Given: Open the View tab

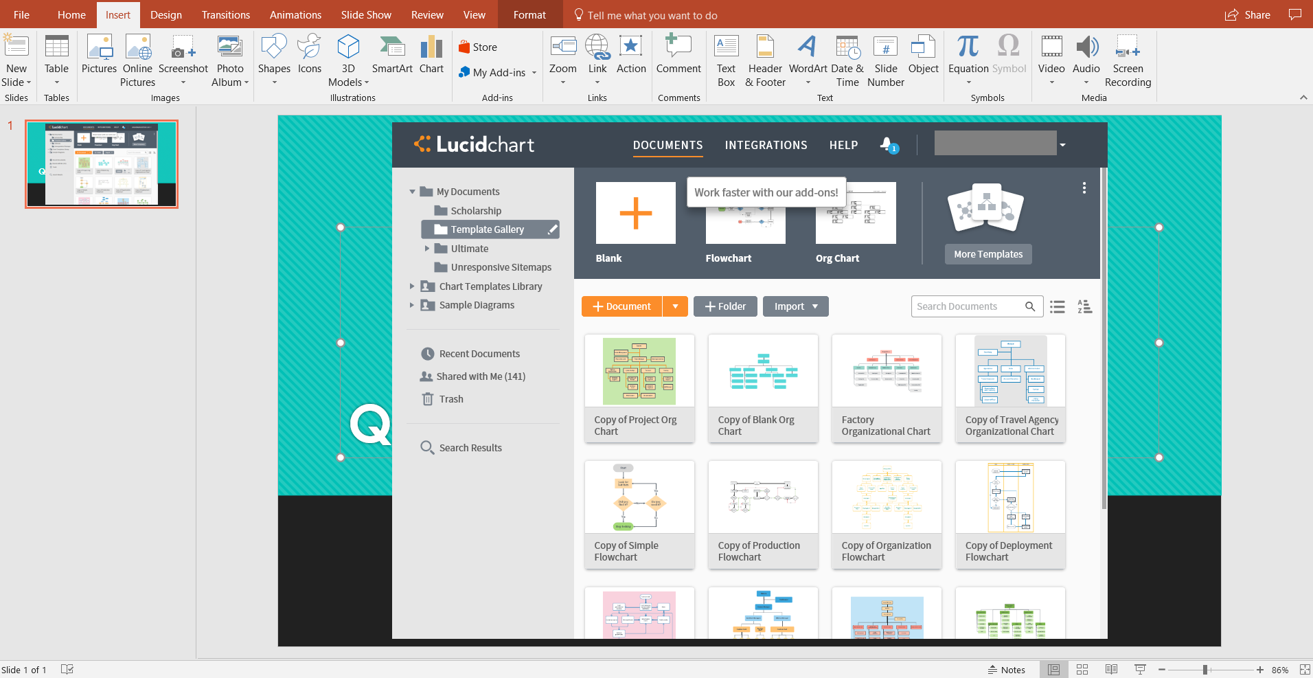Looking at the screenshot, I should point(474,14).
